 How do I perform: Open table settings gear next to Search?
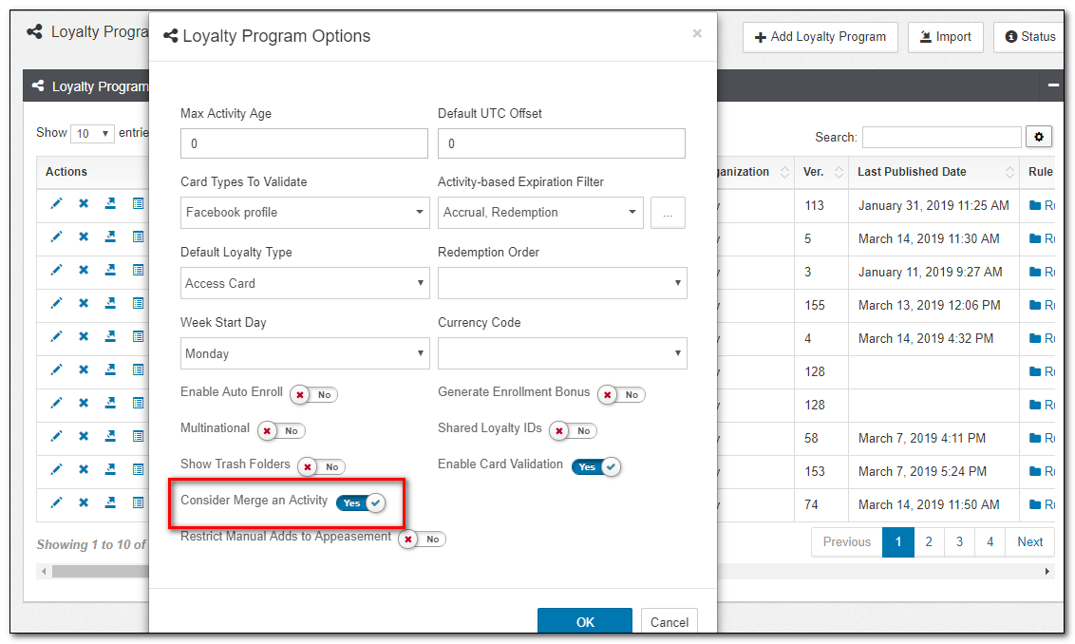click(1038, 137)
